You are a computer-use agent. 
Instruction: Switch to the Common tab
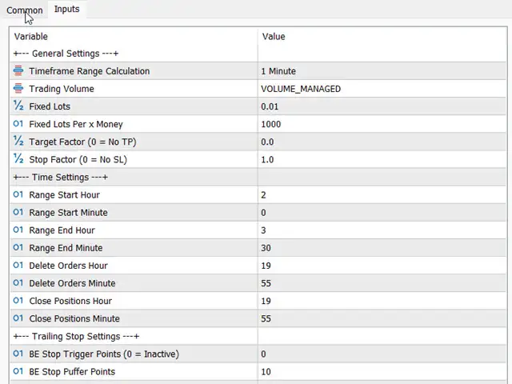click(x=24, y=10)
